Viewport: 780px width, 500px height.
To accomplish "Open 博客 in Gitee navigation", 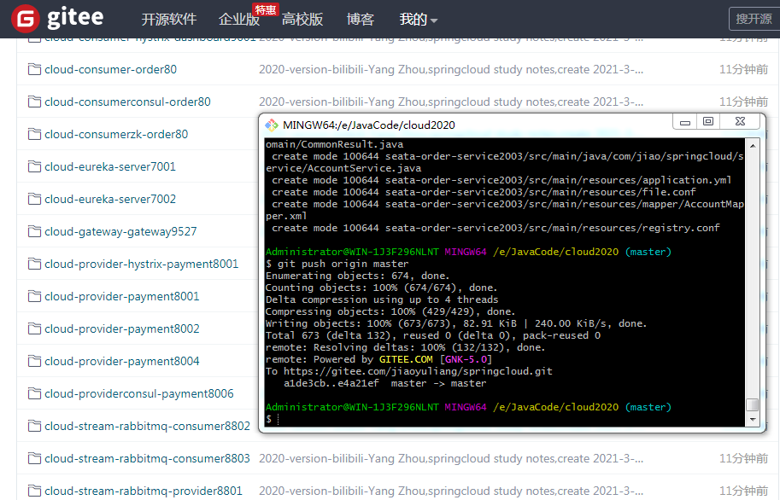I will pos(361,20).
